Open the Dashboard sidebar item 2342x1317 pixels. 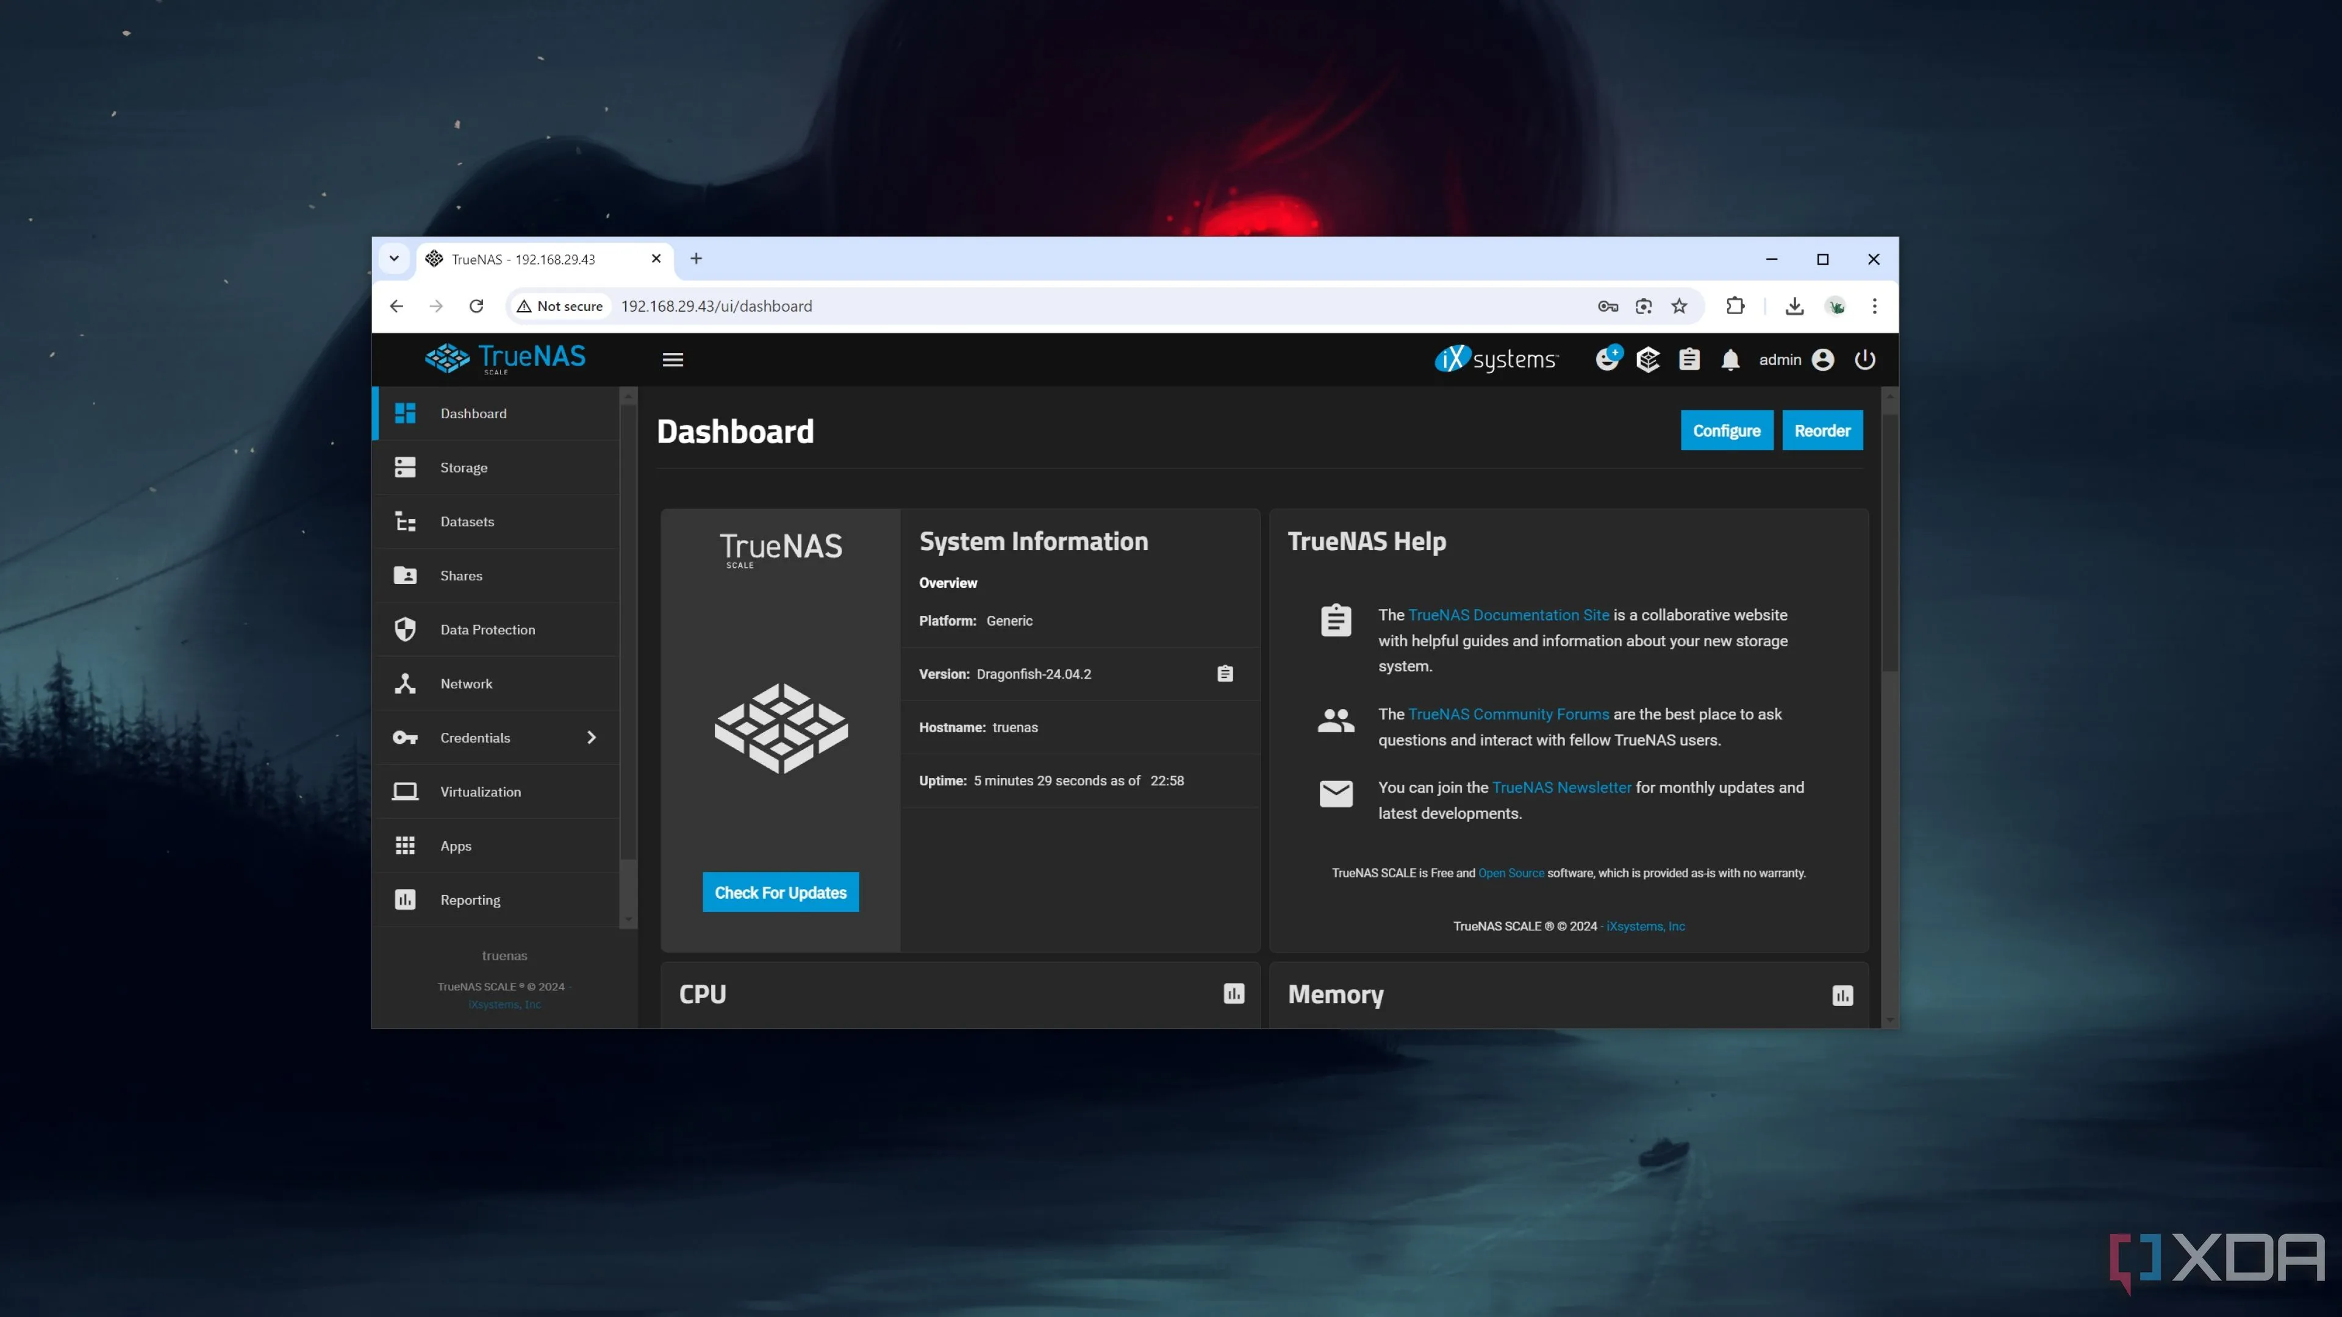[x=496, y=413]
